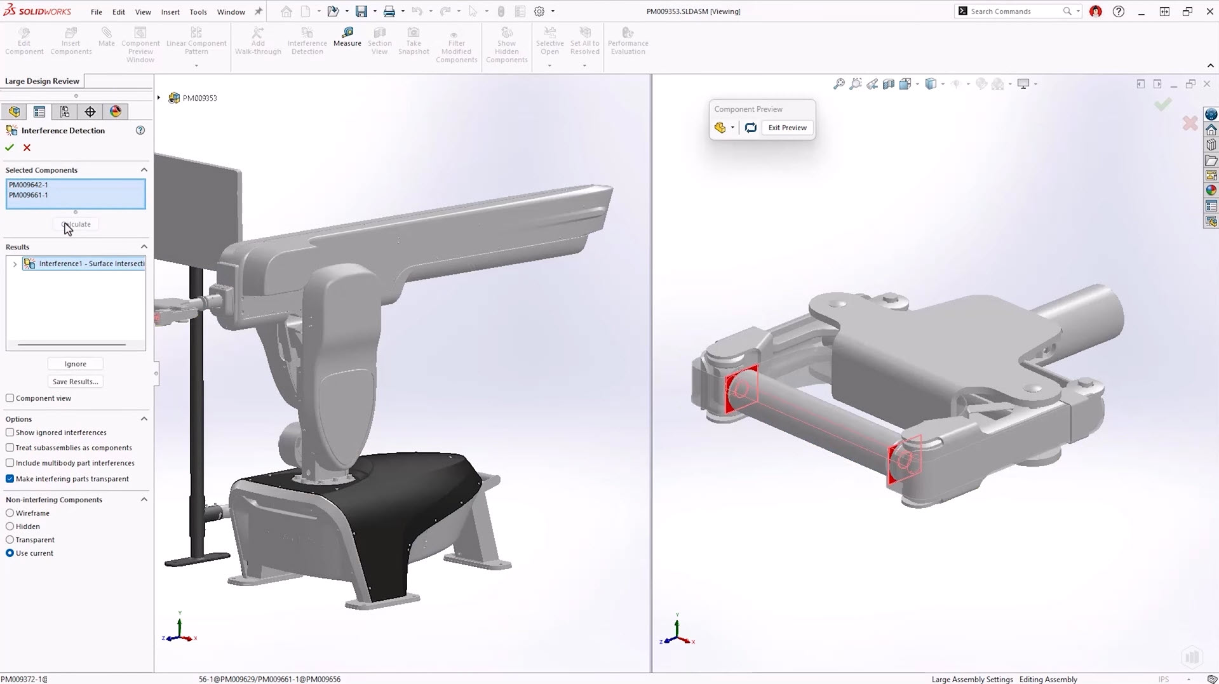
Task: Enable the Component view checkbox
Action: click(x=10, y=398)
